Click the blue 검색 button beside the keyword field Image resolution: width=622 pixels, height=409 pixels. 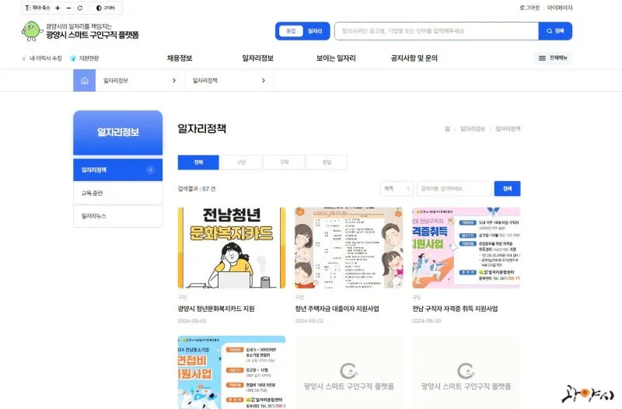coord(507,188)
